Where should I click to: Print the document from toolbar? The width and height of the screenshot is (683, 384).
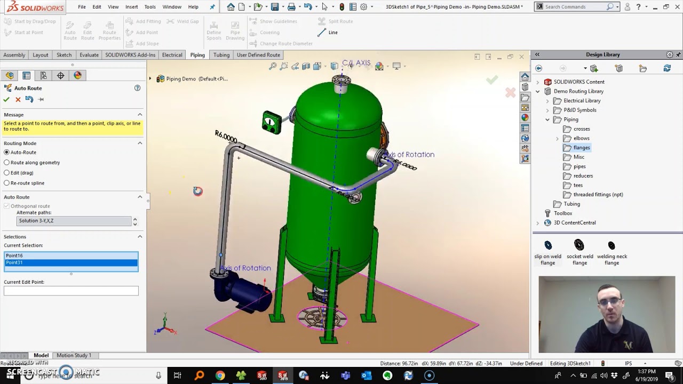click(x=291, y=7)
